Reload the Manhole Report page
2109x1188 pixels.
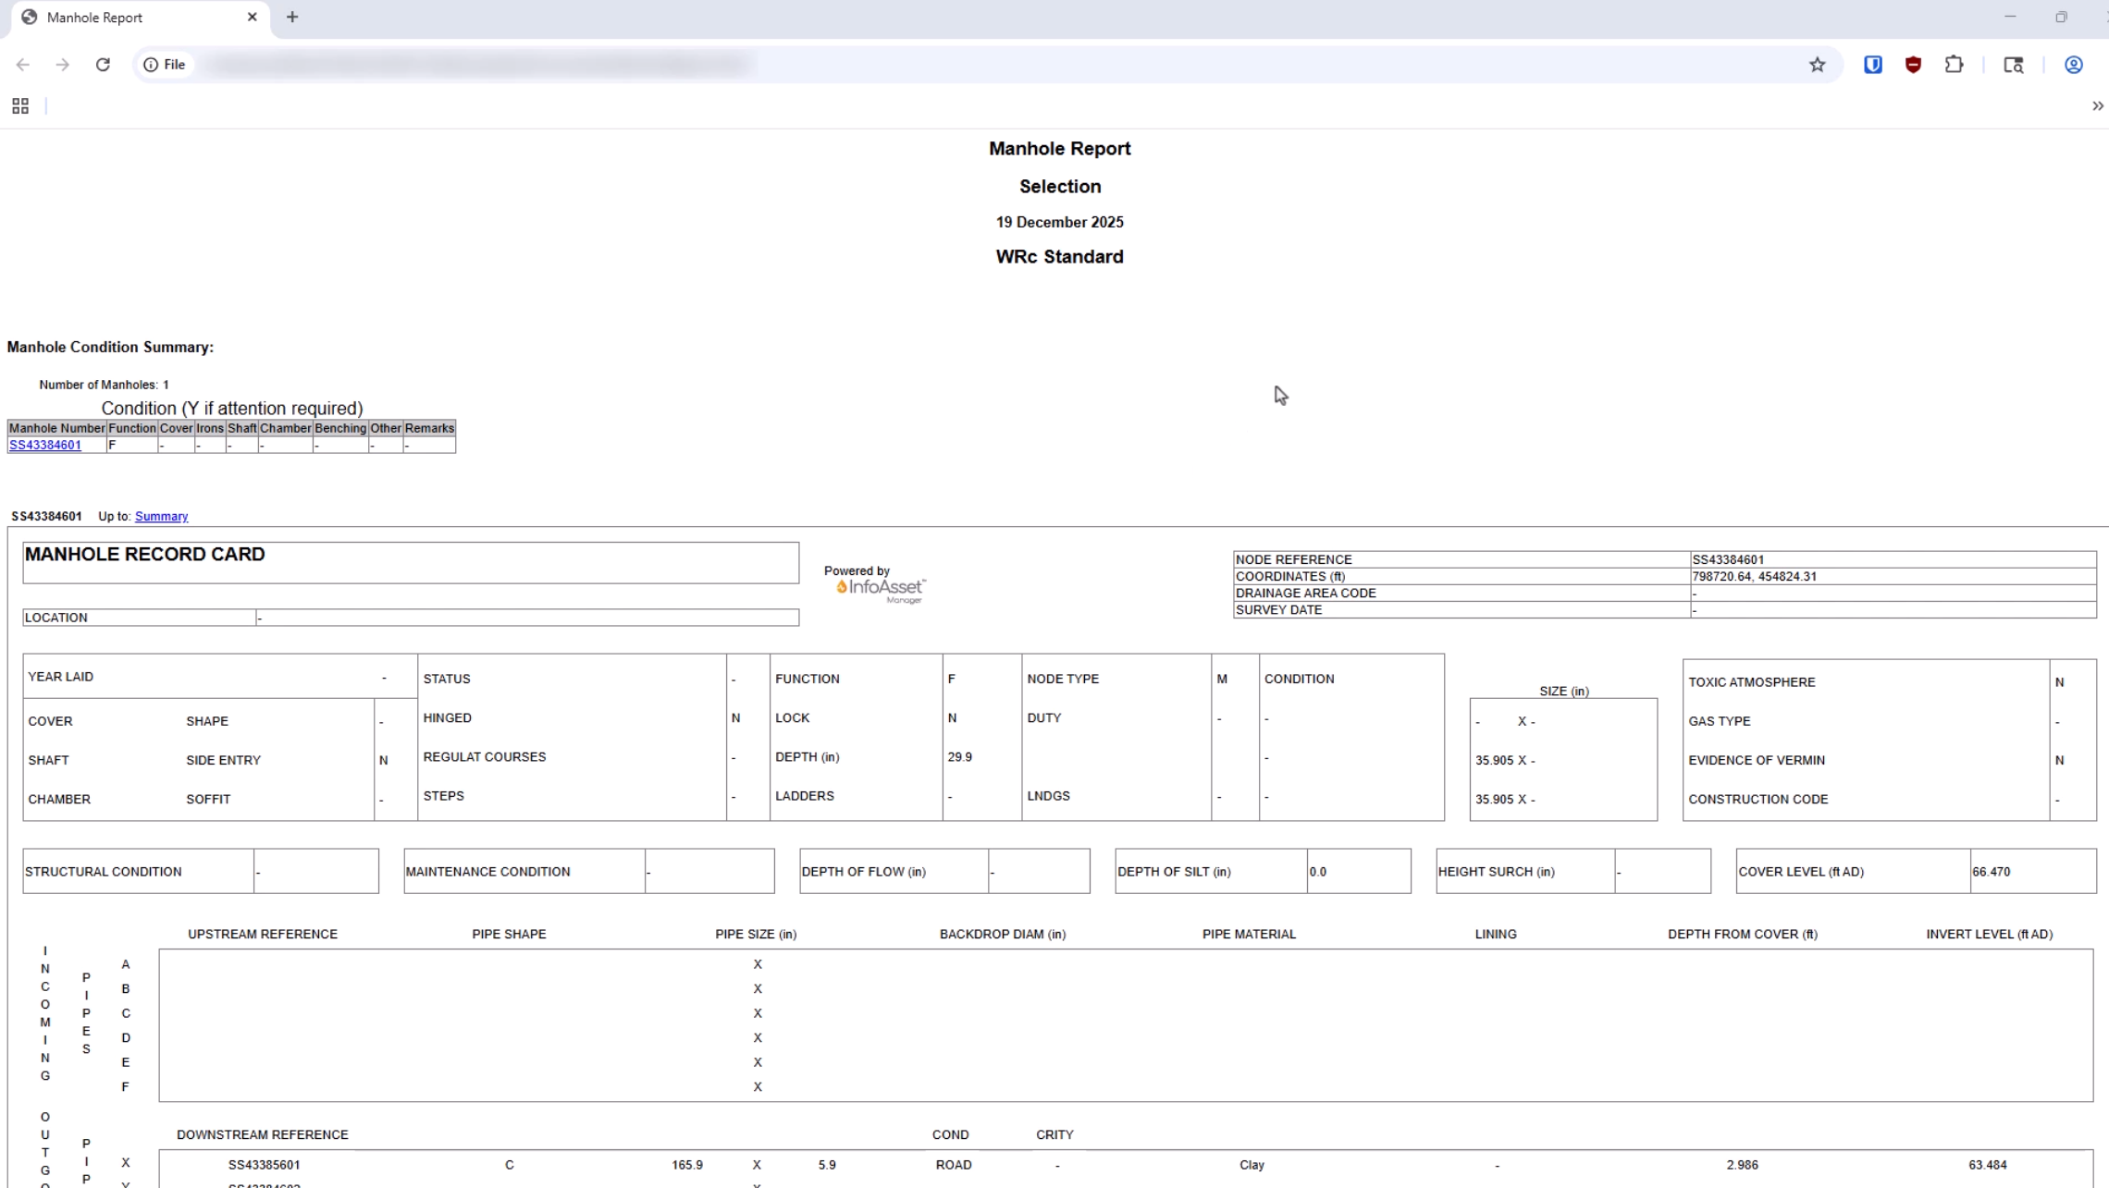click(x=104, y=64)
